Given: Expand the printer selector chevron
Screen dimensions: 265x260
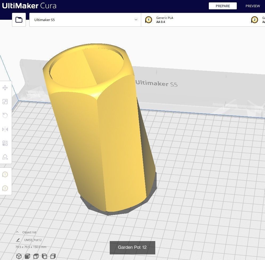Looking at the screenshot, I should [x=136, y=20].
